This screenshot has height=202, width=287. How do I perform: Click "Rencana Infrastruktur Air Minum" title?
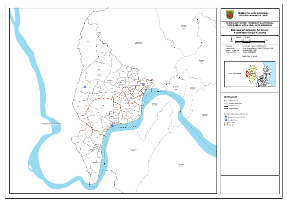pos(250,30)
